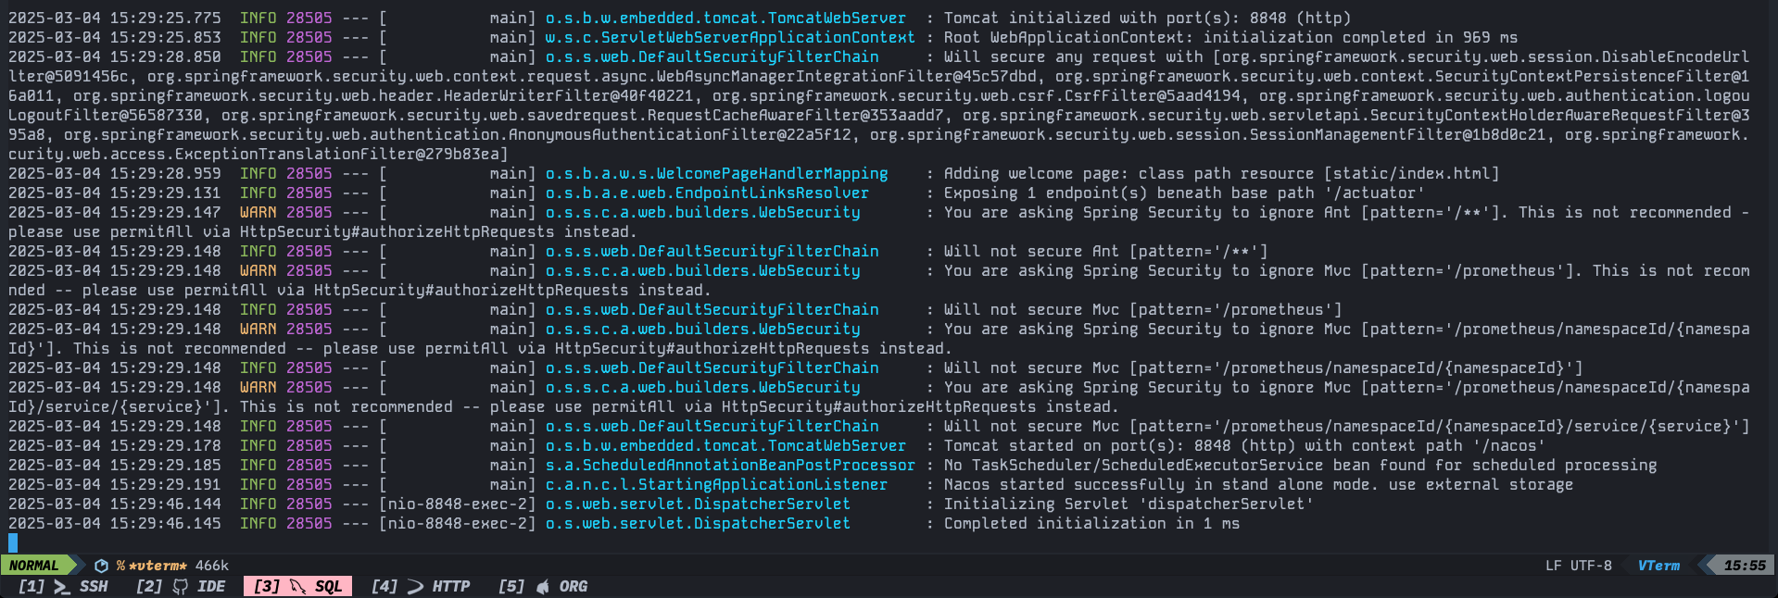The height and width of the screenshot is (598, 1778).
Task: Click the blue hexagon icon before *vterm*
Action: tap(101, 566)
